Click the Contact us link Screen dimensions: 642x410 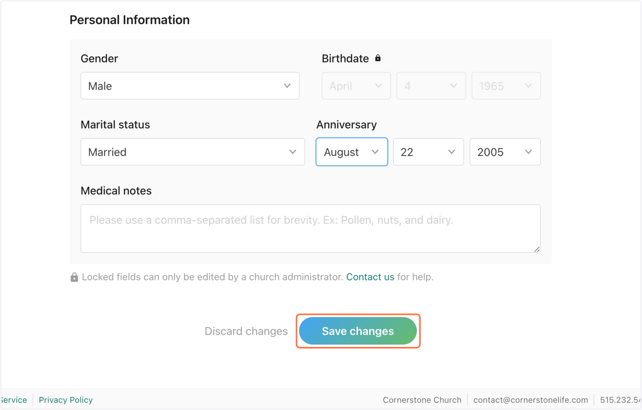[370, 277]
